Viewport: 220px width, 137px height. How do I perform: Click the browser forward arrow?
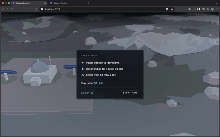coord(8,9)
